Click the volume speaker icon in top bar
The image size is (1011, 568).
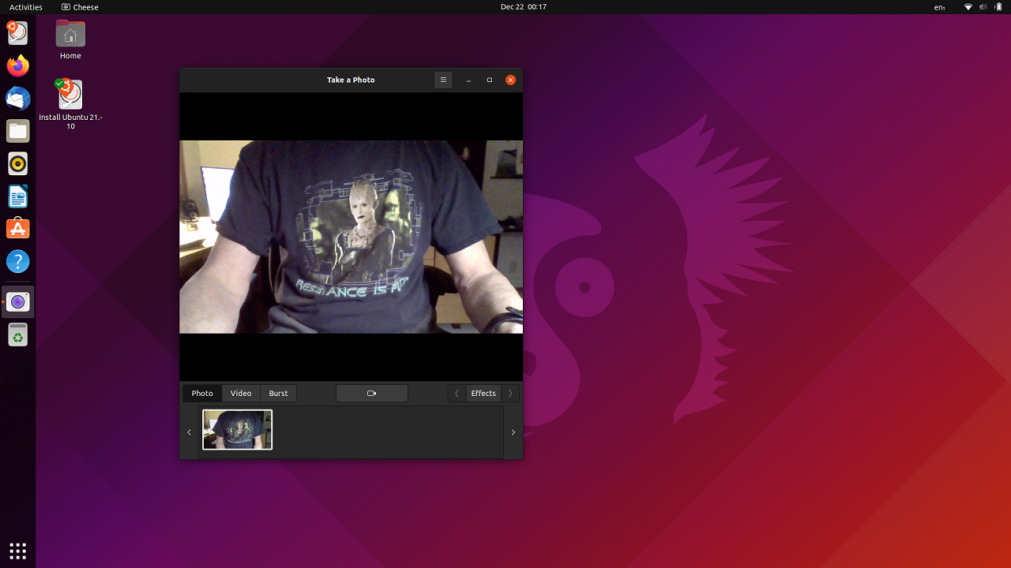pyautogui.click(x=983, y=7)
